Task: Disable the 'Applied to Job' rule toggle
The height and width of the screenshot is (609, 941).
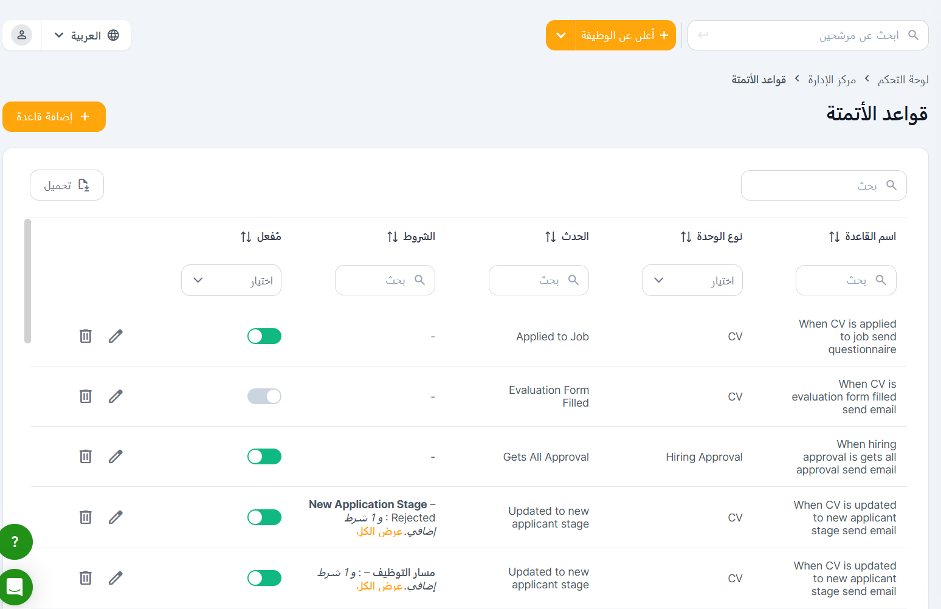Action: pos(264,336)
